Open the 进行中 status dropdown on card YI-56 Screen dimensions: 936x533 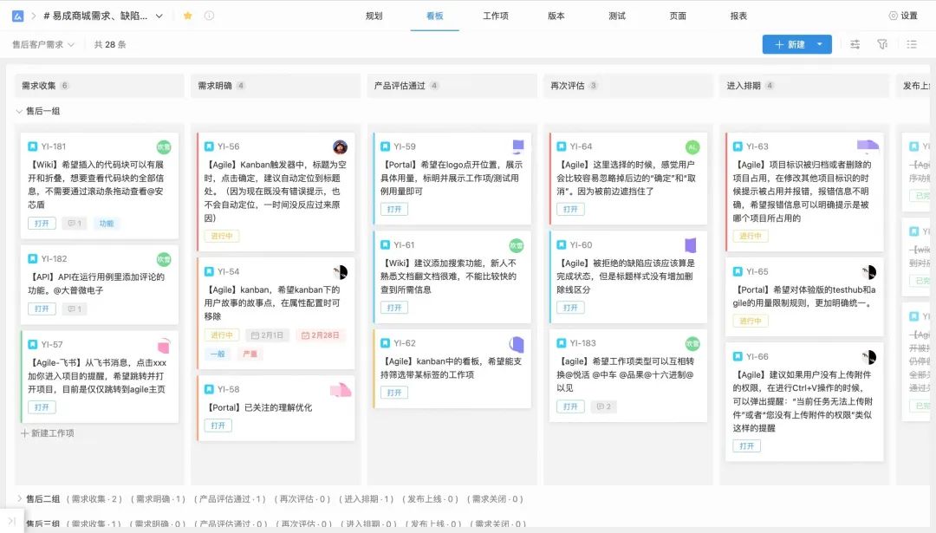[x=222, y=237]
